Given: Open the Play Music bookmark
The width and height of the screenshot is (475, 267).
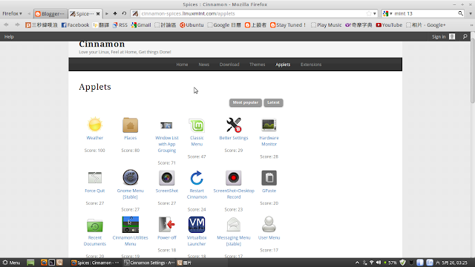Looking at the screenshot, I should (327, 24).
